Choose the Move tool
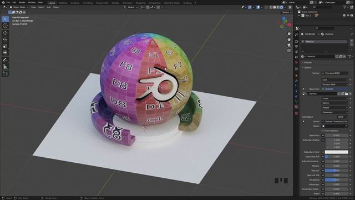The height and width of the screenshot is (200, 355). click(5, 33)
